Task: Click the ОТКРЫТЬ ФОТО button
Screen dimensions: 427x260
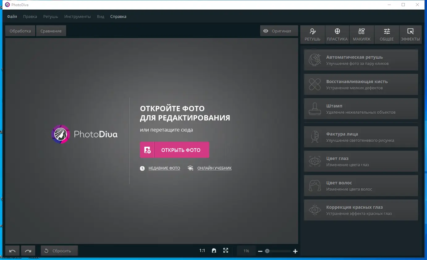Action: [x=174, y=149]
